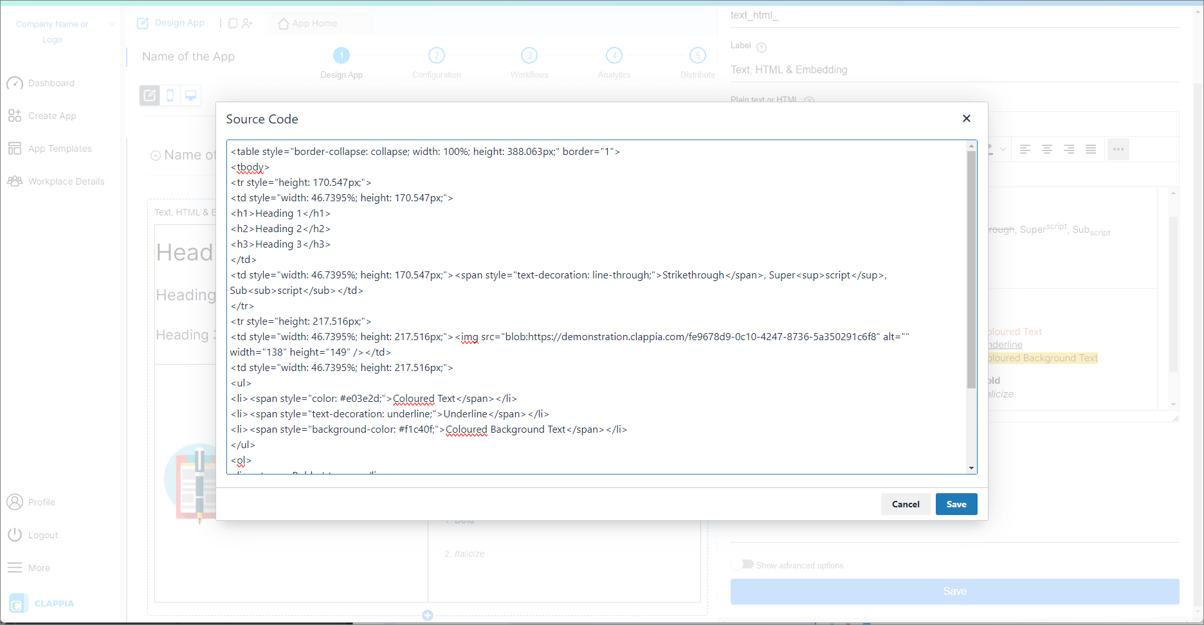Apply center text alignment

point(1047,149)
